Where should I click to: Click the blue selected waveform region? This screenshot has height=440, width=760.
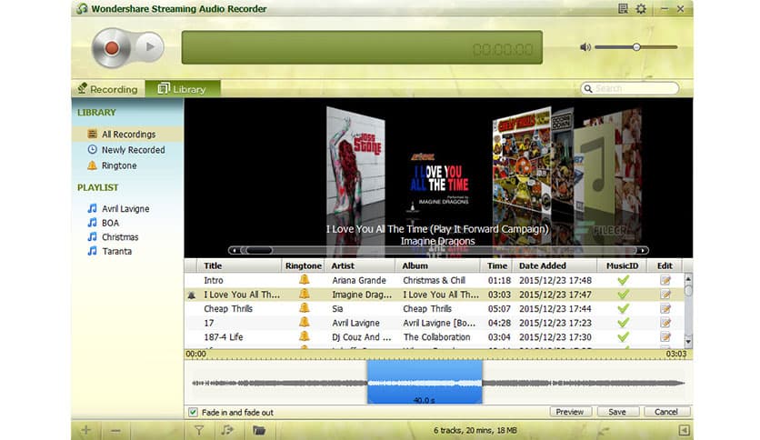[x=425, y=382]
